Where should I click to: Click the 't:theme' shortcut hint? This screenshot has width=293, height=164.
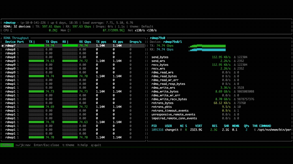[68, 145]
